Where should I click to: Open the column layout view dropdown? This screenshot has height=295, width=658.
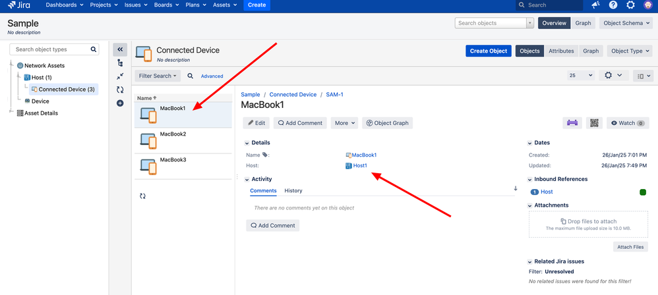[x=643, y=76]
